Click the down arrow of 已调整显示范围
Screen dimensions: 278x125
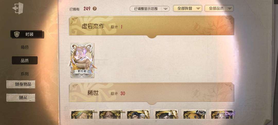tap(165, 9)
